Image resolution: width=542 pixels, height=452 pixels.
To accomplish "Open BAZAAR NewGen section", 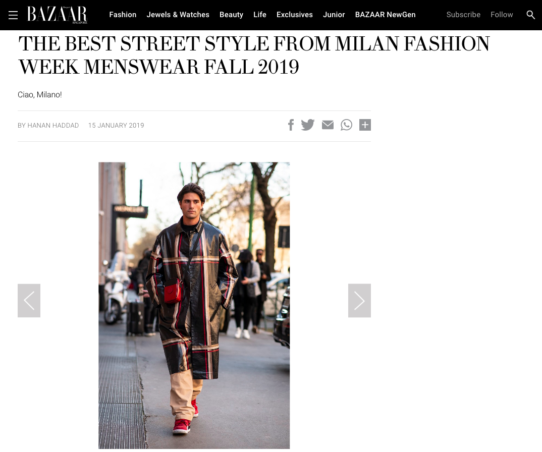I will pyautogui.click(x=386, y=15).
